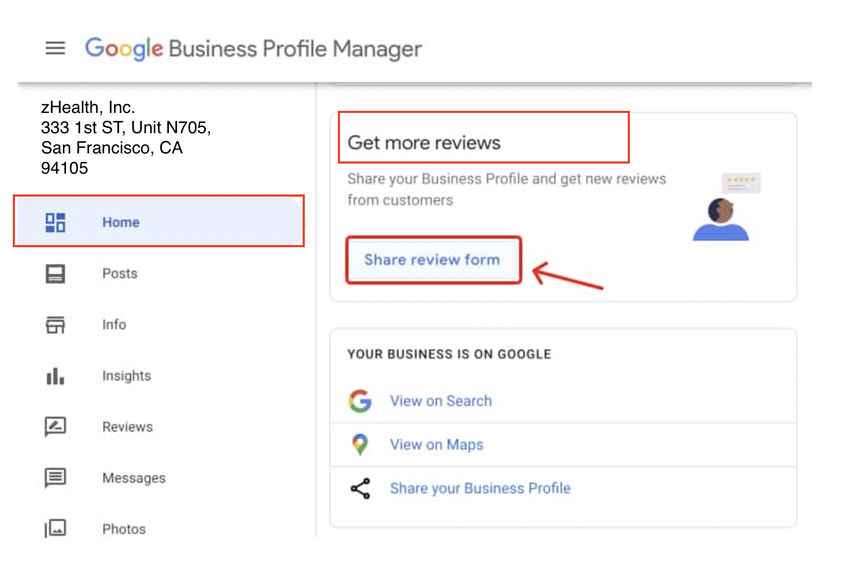Open the View on Search link
This screenshot has height=569, width=842.
point(441,401)
